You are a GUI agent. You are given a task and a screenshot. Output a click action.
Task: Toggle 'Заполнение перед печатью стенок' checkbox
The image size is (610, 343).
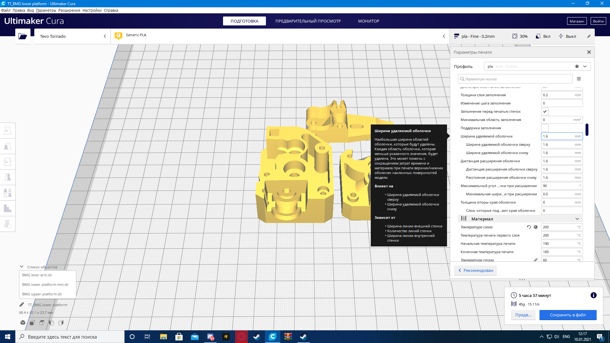click(x=545, y=111)
